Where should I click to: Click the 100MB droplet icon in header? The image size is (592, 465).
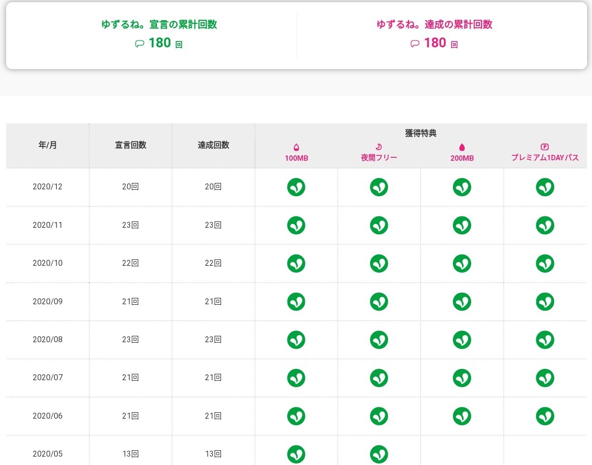[x=296, y=147]
